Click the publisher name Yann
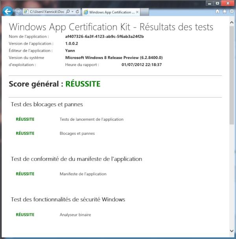 (70, 50)
